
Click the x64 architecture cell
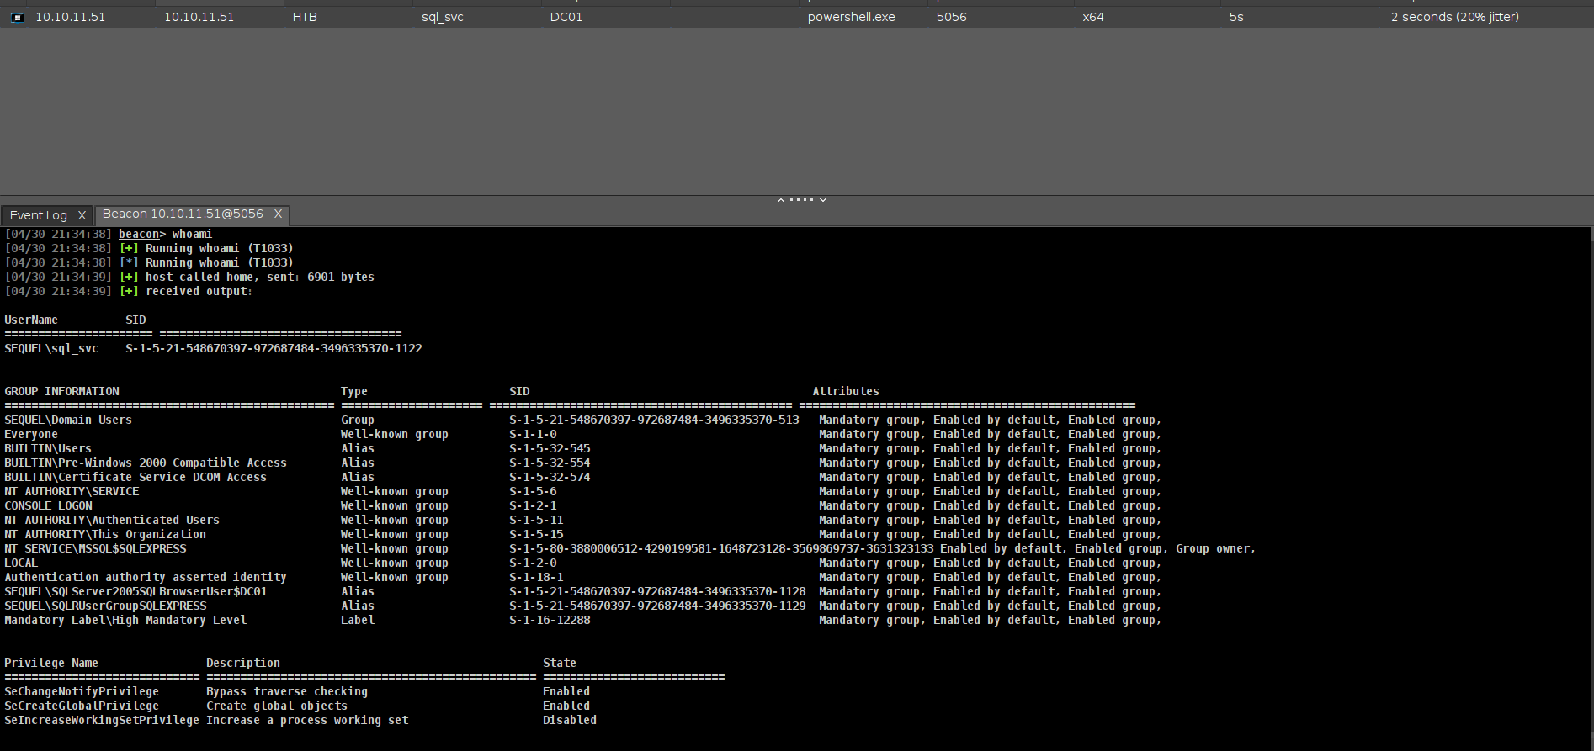[1093, 17]
